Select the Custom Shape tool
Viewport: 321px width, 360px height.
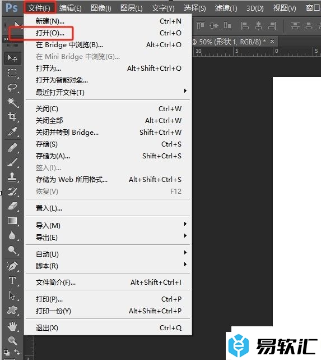click(12, 310)
